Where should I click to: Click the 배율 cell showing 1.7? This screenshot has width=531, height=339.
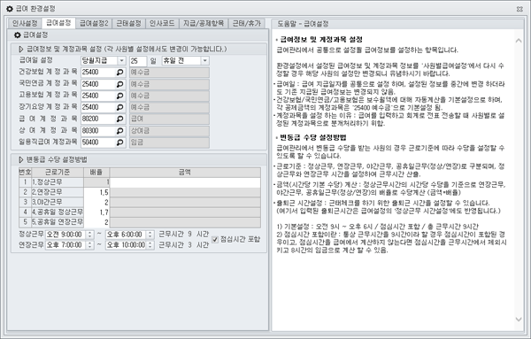tap(96, 212)
